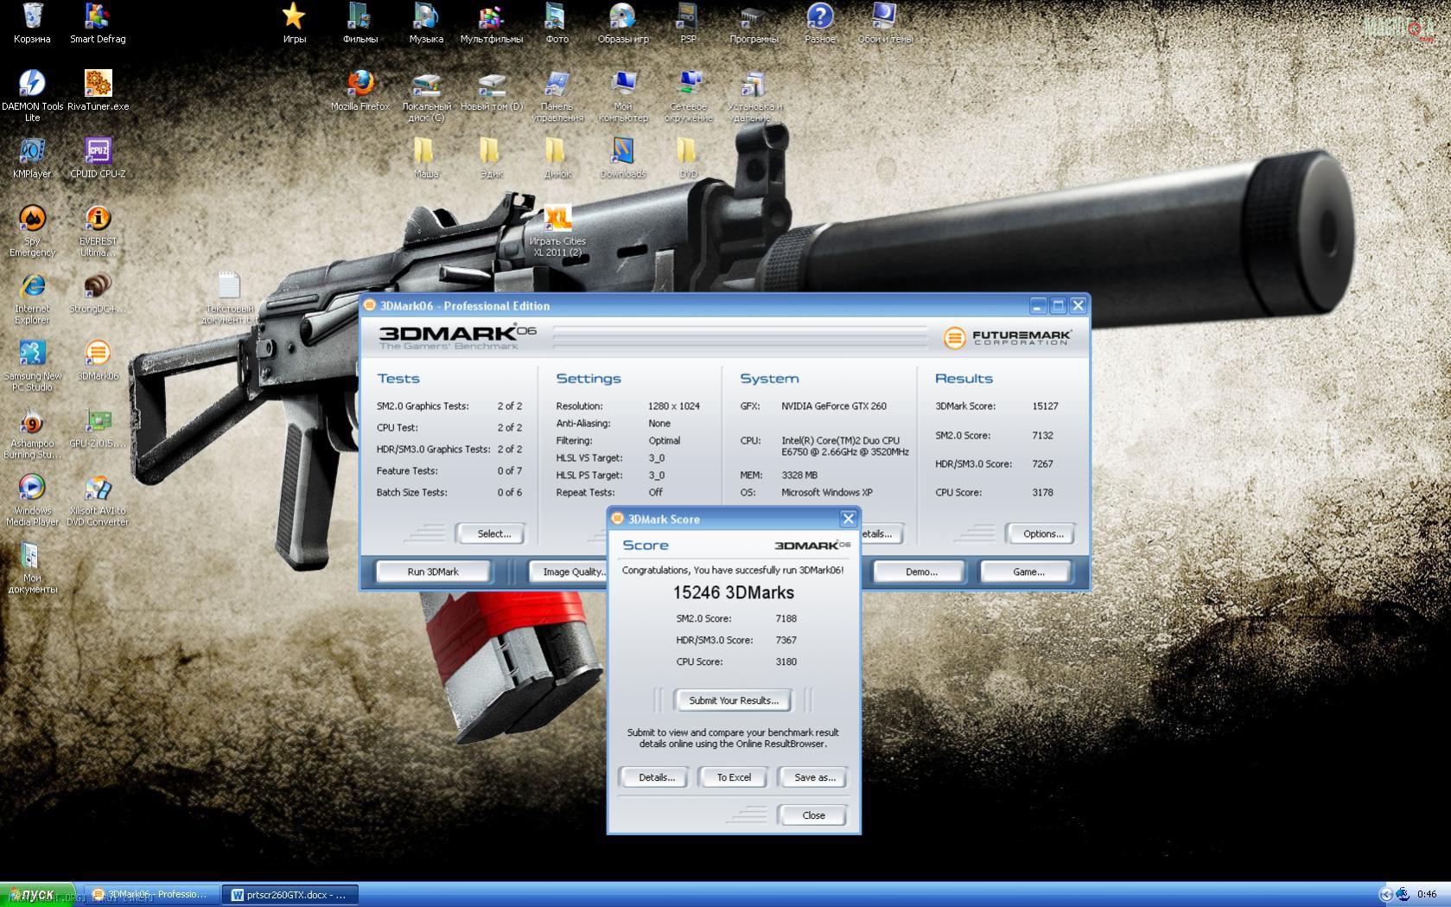Click the 3DMark Score value 15127
Viewport: 1451px width, 907px height.
1045,406
